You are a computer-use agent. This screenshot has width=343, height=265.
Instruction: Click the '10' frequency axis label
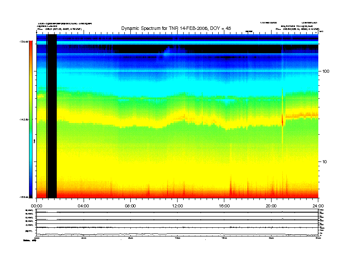click(324, 162)
